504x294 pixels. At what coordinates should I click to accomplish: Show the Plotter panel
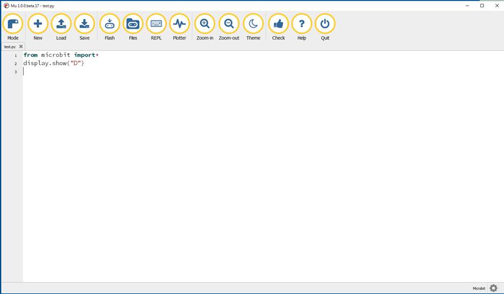pos(179,27)
